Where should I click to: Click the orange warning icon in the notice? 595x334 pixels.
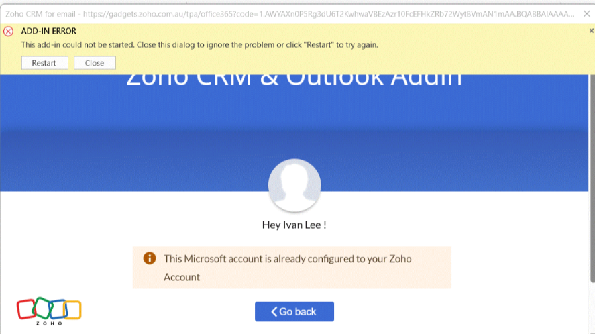(150, 258)
